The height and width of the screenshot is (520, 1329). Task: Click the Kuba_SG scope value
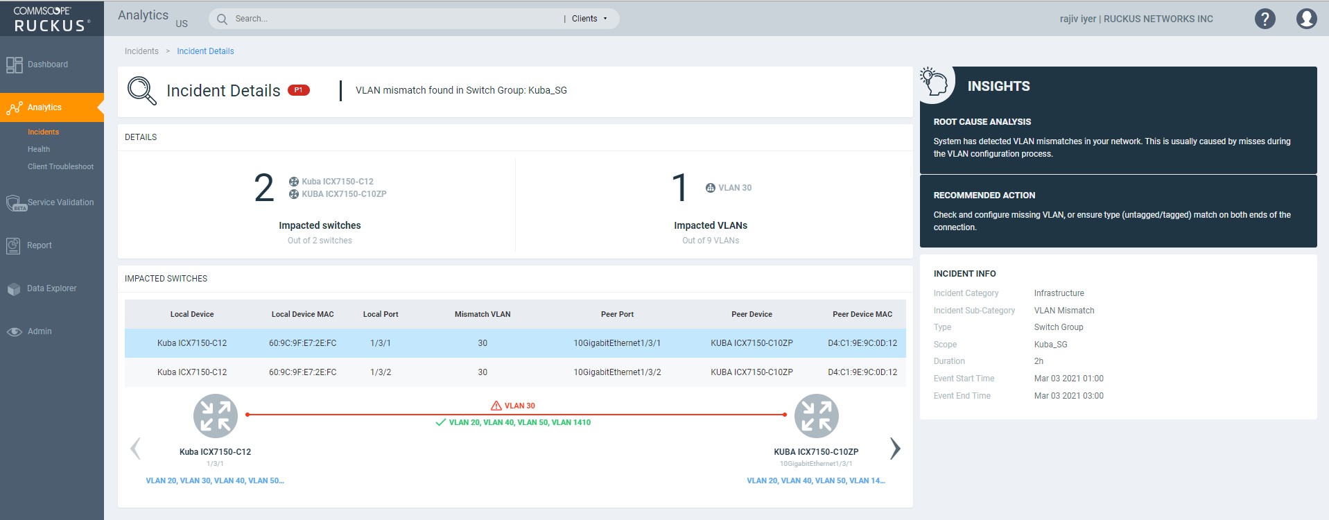click(1051, 345)
